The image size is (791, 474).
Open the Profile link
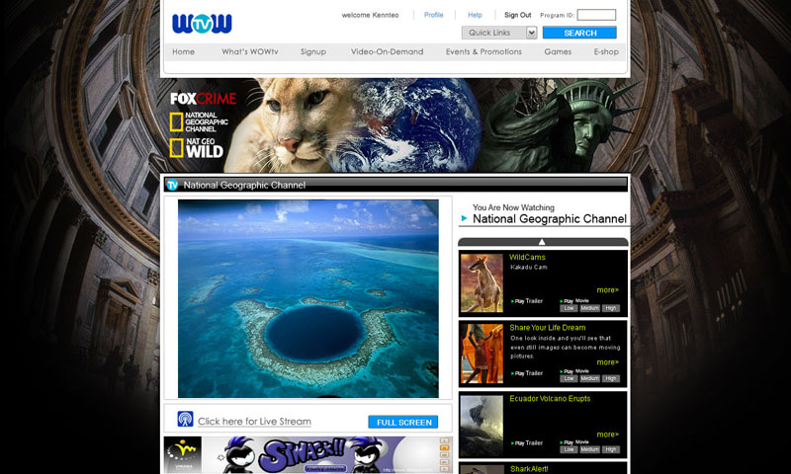tap(433, 15)
